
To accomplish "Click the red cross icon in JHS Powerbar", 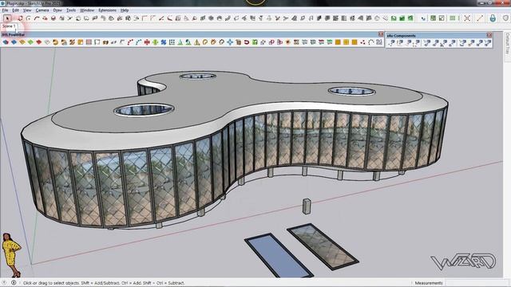I will pos(147,42).
